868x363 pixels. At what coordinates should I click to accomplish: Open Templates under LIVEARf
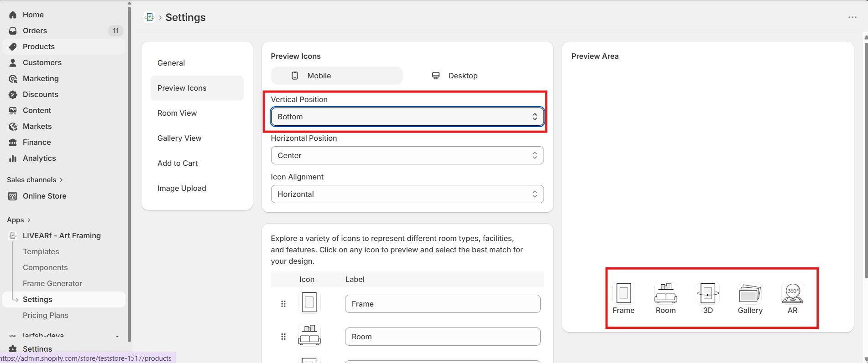point(41,251)
